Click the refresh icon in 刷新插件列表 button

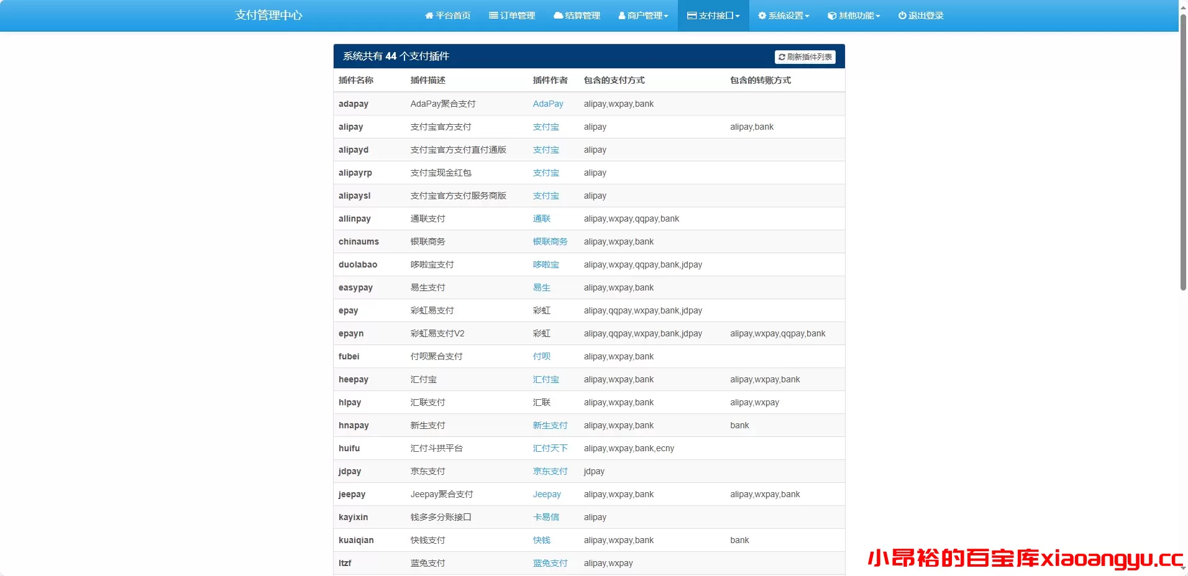pos(782,56)
